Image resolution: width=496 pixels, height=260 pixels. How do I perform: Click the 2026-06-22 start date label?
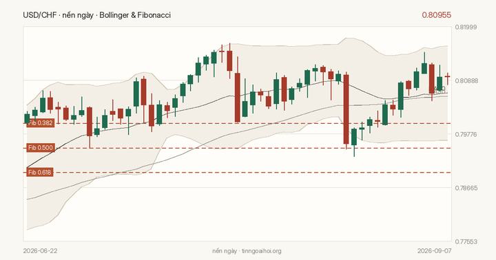click(x=40, y=251)
